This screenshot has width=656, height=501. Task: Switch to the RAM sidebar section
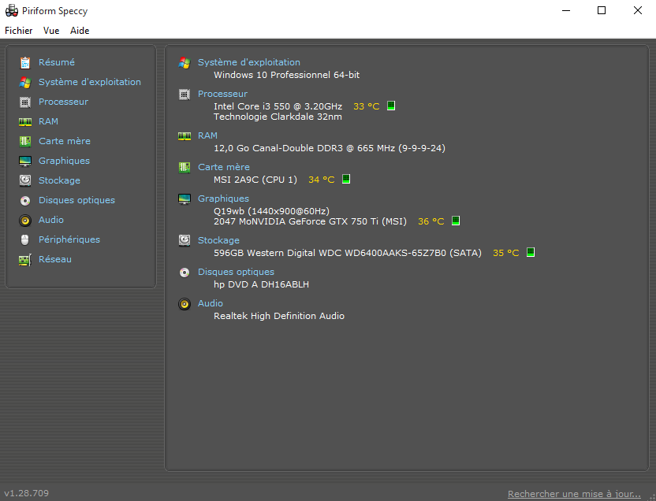(48, 121)
